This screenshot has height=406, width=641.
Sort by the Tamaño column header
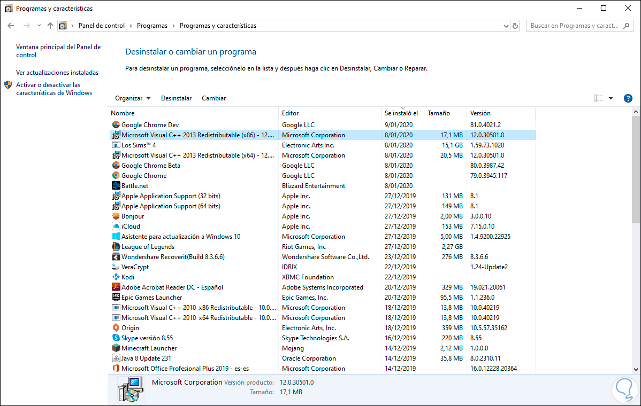pos(446,113)
